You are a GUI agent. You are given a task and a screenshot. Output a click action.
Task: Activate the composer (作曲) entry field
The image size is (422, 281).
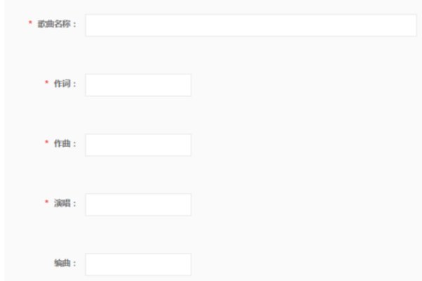tap(138, 145)
